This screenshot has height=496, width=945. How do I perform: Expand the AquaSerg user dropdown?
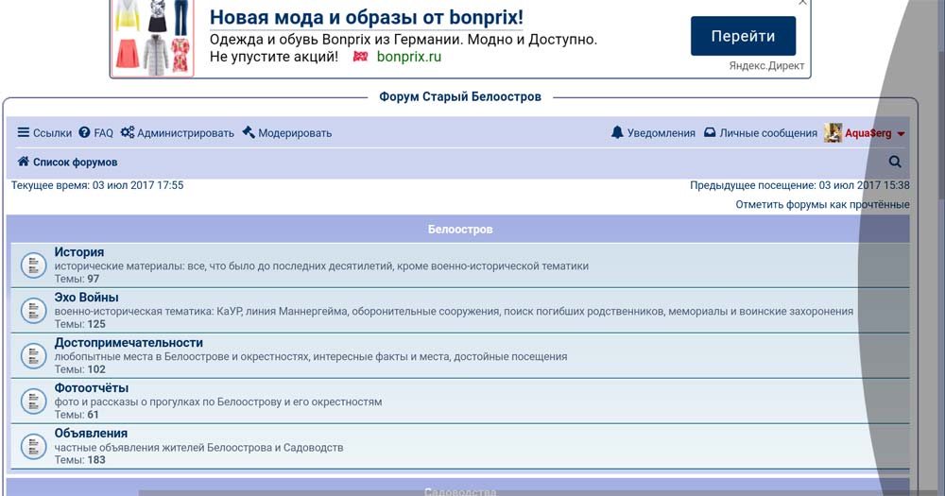[x=901, y=134]
